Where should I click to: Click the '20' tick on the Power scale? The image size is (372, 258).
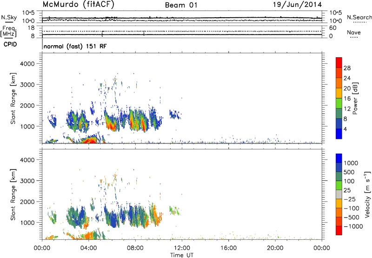tap(347, 88)
